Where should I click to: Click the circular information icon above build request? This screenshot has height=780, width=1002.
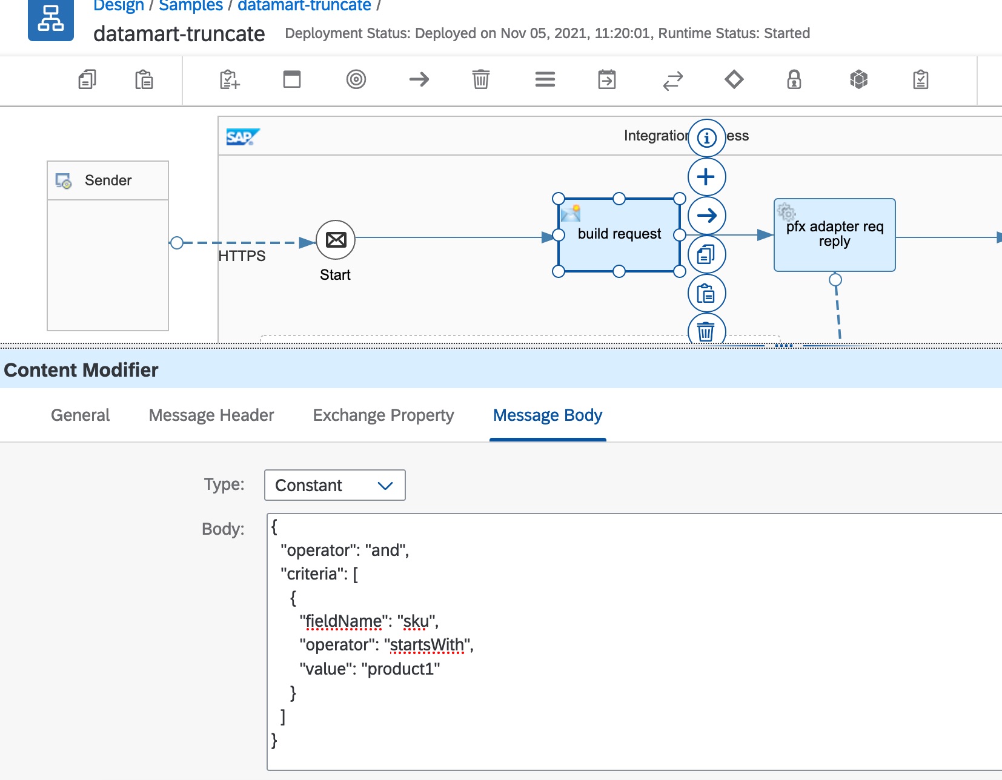pos(706,138)
